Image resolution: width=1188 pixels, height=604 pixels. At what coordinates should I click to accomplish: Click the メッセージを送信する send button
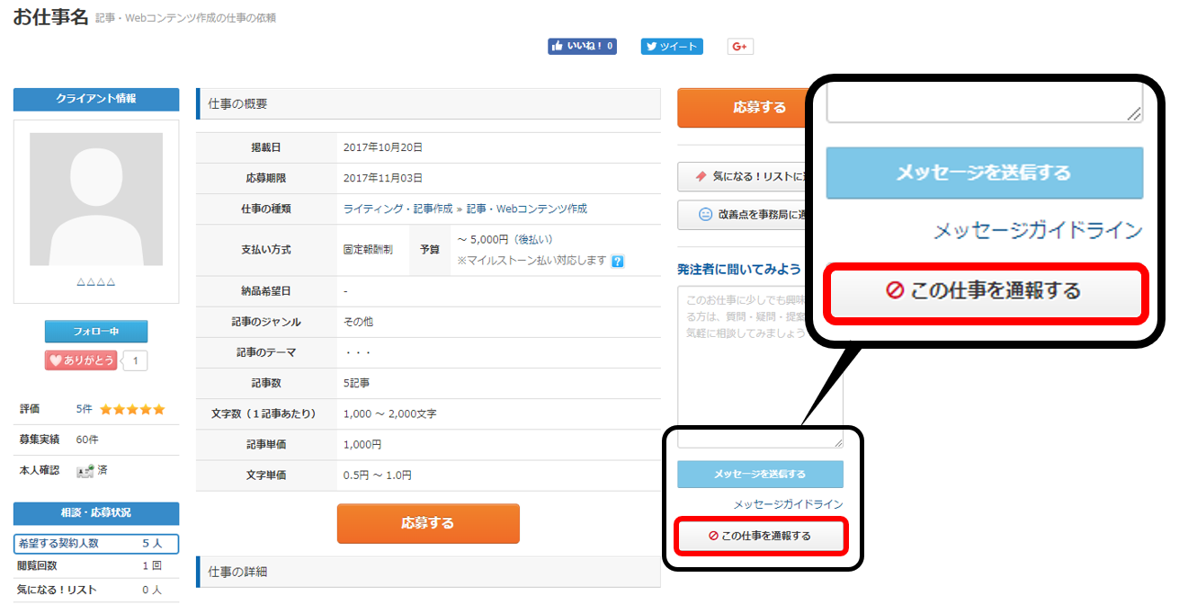coord(984,173)
